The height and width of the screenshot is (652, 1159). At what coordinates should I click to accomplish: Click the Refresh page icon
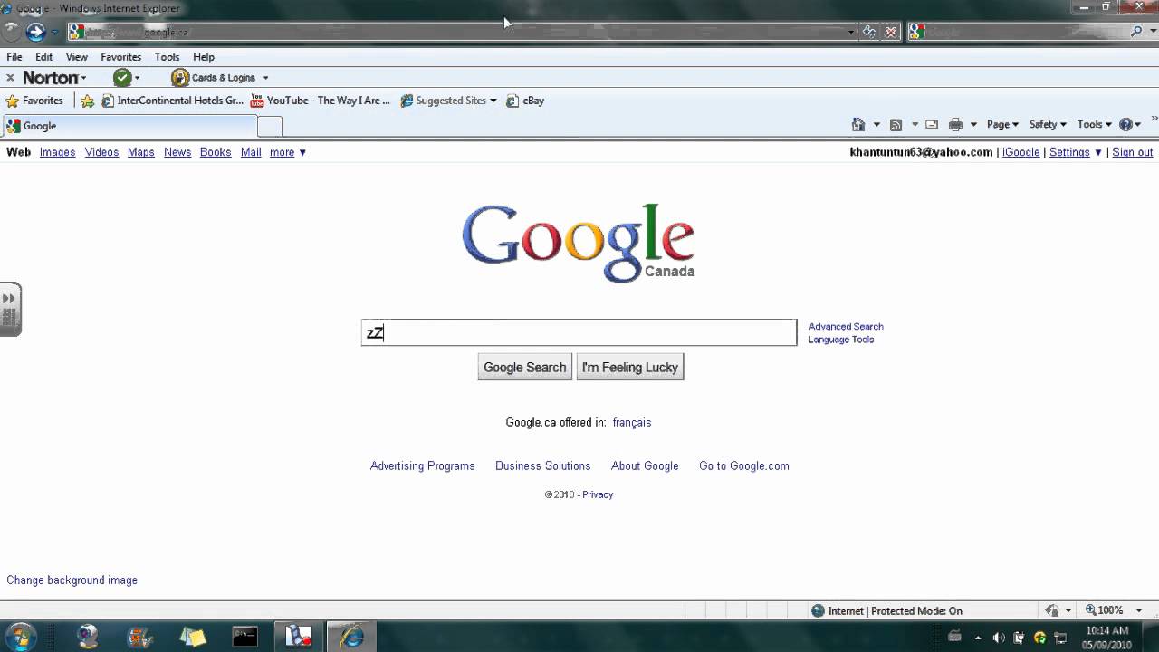[869, 32]
